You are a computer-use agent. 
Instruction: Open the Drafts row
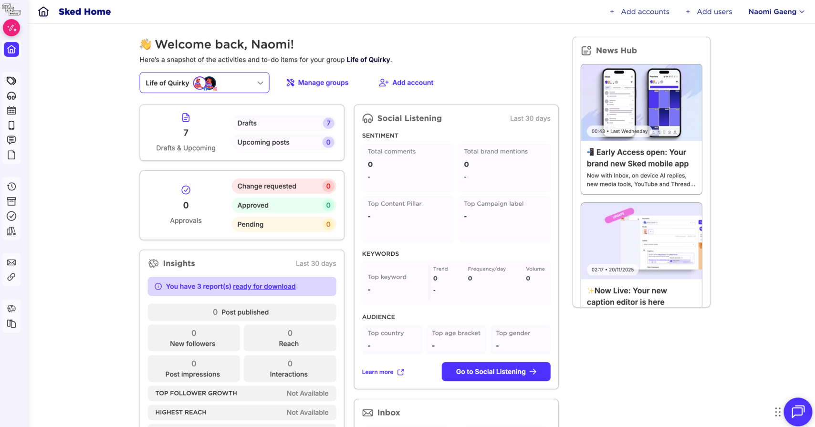(x=283, y=123)
